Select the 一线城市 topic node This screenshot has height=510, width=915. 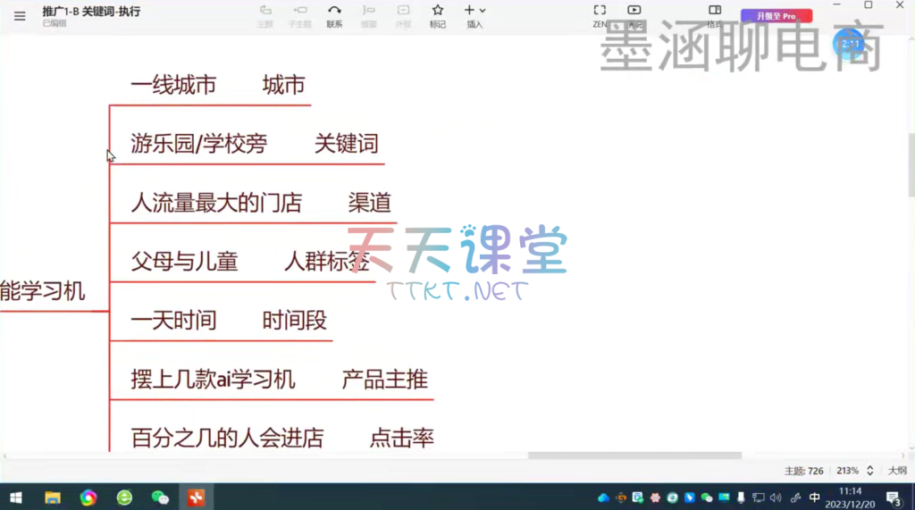(x=173, y=86)
